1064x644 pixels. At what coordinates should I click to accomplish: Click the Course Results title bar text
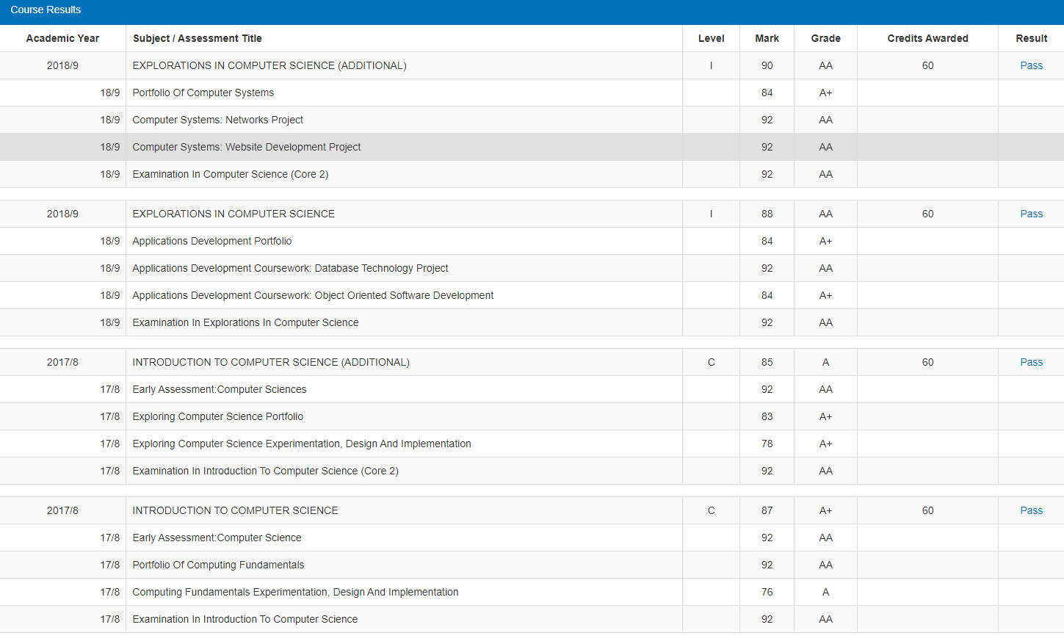[x=46, y=10]
